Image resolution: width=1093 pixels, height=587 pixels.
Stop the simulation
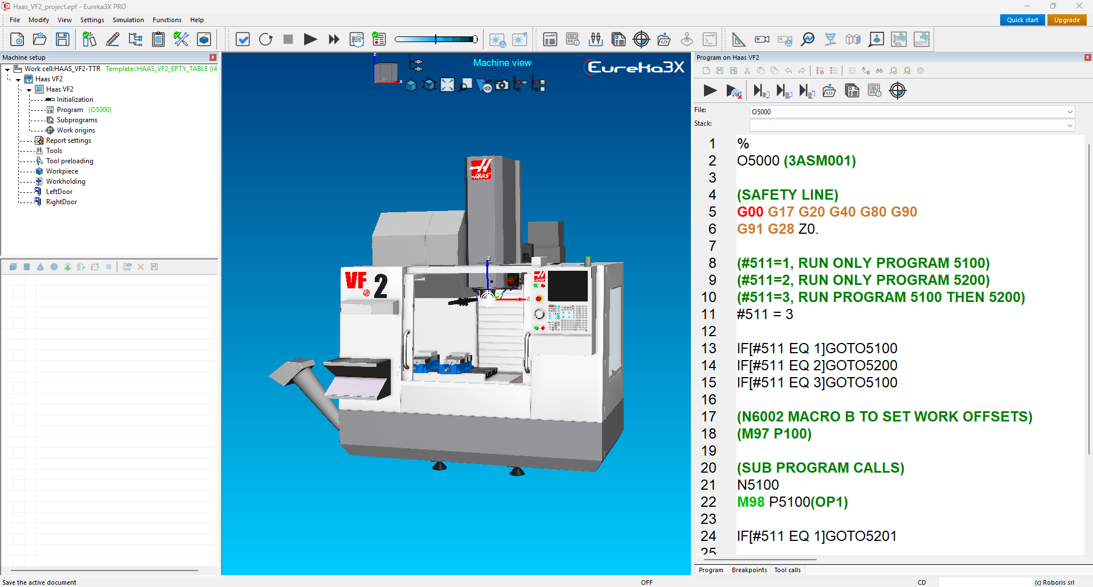tap(288, 39)
